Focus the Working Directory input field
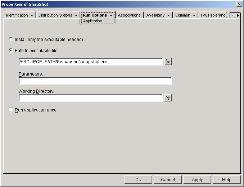Viewport: 244px width, 187px height. point(91,98)
